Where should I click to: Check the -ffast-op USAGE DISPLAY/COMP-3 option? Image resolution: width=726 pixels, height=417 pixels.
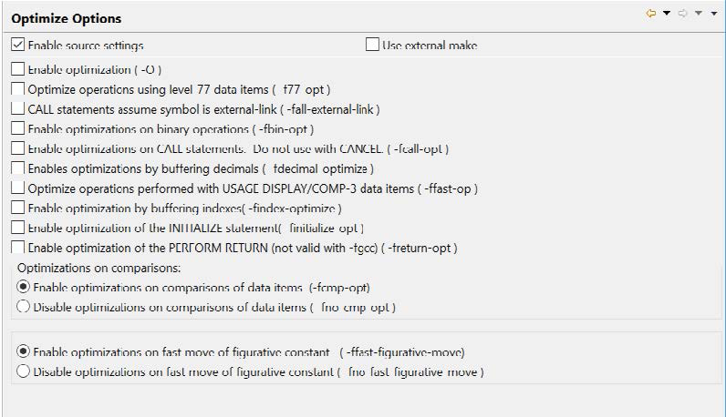coord(18,188)
